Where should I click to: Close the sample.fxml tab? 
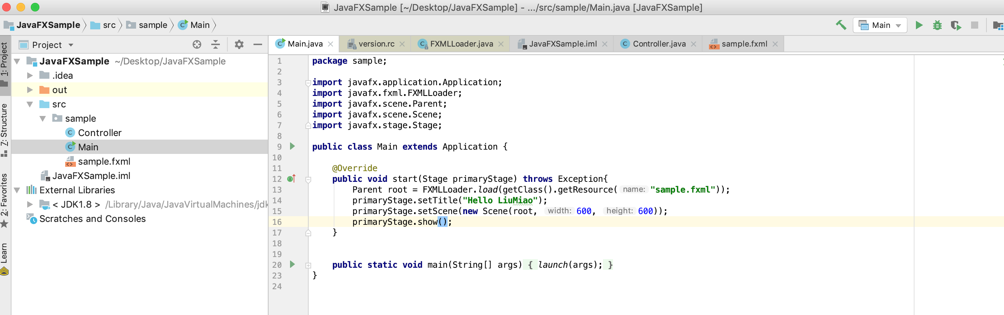[x=775, y=44]
